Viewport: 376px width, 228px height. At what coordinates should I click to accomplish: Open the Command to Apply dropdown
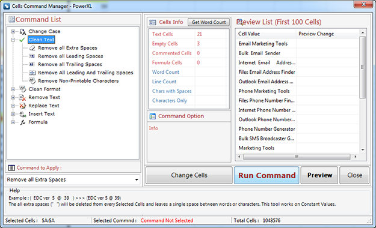[137, 179]
